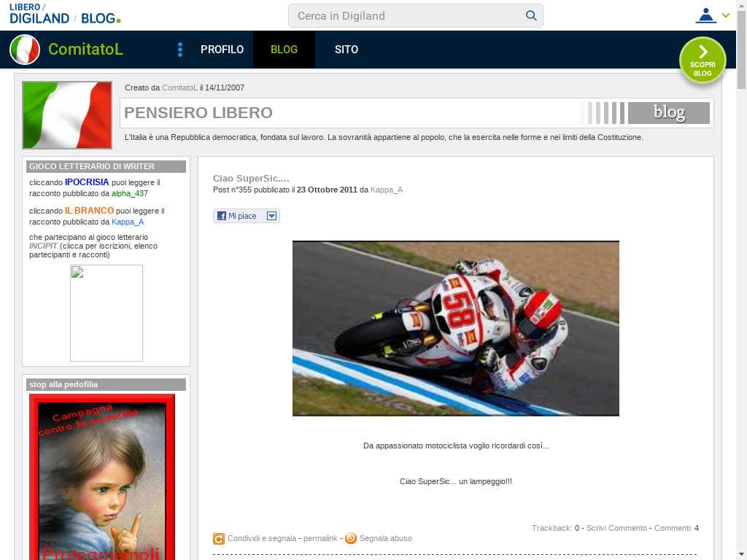
Task: Select the BLOG tab
Action: (284, 50)
